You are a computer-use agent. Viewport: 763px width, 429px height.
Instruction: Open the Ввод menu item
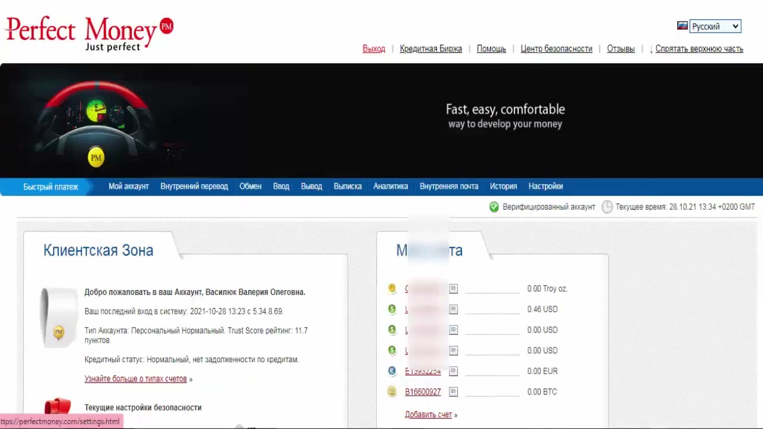click(x=281, y=186)
